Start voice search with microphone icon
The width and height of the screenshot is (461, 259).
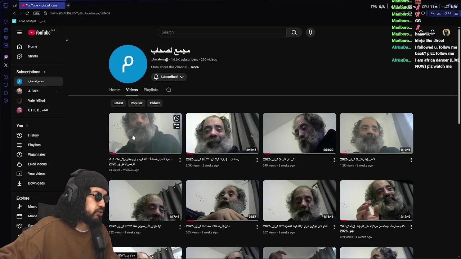(x=310, y=32)
